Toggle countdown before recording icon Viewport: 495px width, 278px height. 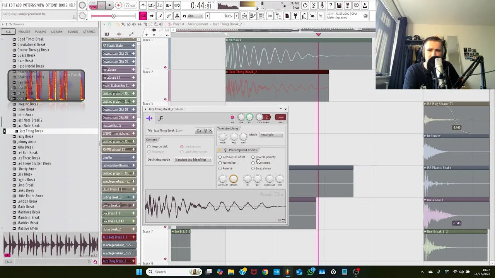(x=160, y=5)
